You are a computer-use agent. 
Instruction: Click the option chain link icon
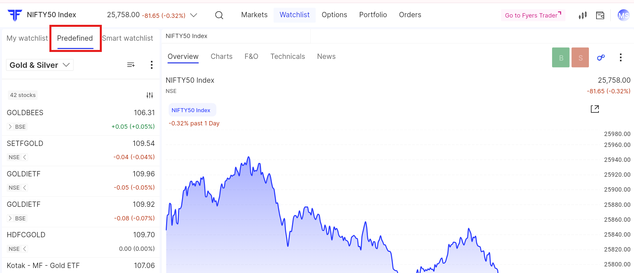(601, 58)
